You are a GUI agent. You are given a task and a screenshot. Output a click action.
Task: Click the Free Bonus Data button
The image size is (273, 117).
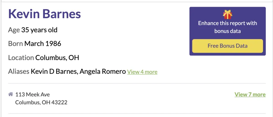(227, 46)
